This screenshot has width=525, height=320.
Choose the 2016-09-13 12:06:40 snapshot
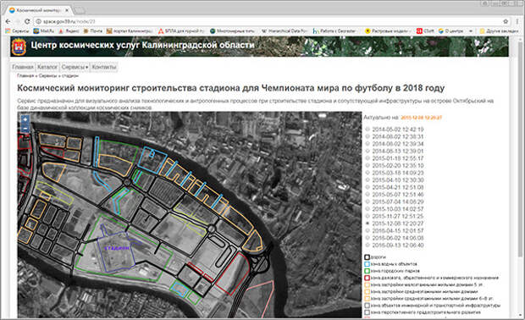367,246
